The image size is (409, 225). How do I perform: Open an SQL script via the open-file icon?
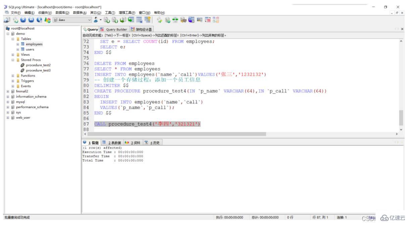(107, 20)
